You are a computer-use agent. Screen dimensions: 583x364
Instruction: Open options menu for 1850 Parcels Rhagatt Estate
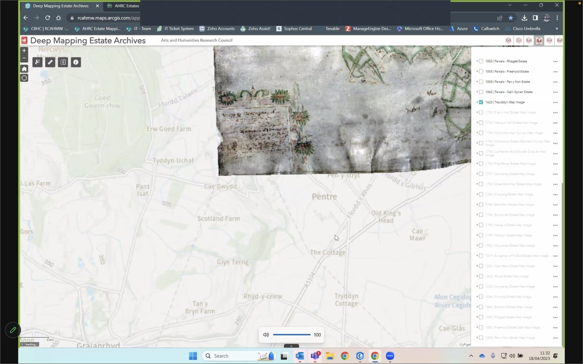(555, 62)
